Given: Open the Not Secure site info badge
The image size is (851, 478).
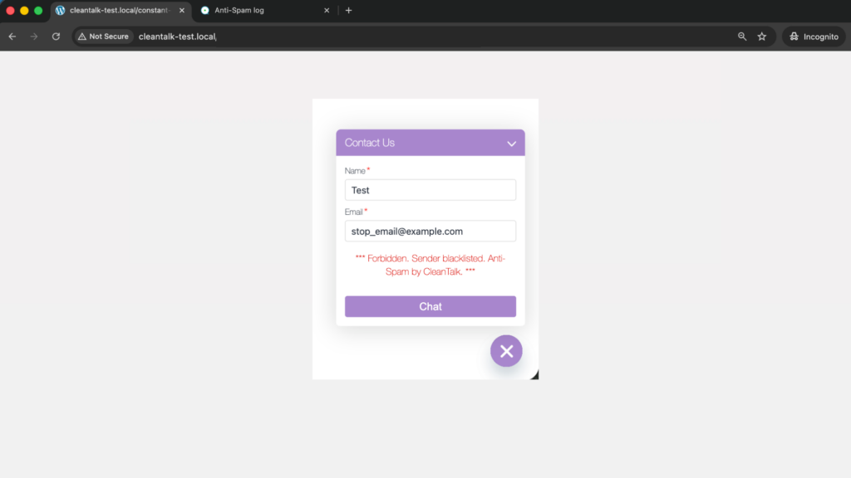Looking at the screenshot, I should [103, 37].
